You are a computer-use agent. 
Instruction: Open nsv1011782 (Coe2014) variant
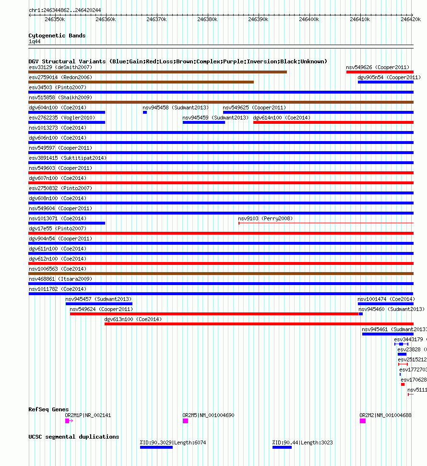coord(221,294)
